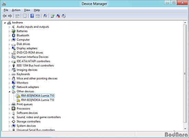Screen dimensions: 189x138
Task: Open the Action menu
Action: click(x=16, y=10)
